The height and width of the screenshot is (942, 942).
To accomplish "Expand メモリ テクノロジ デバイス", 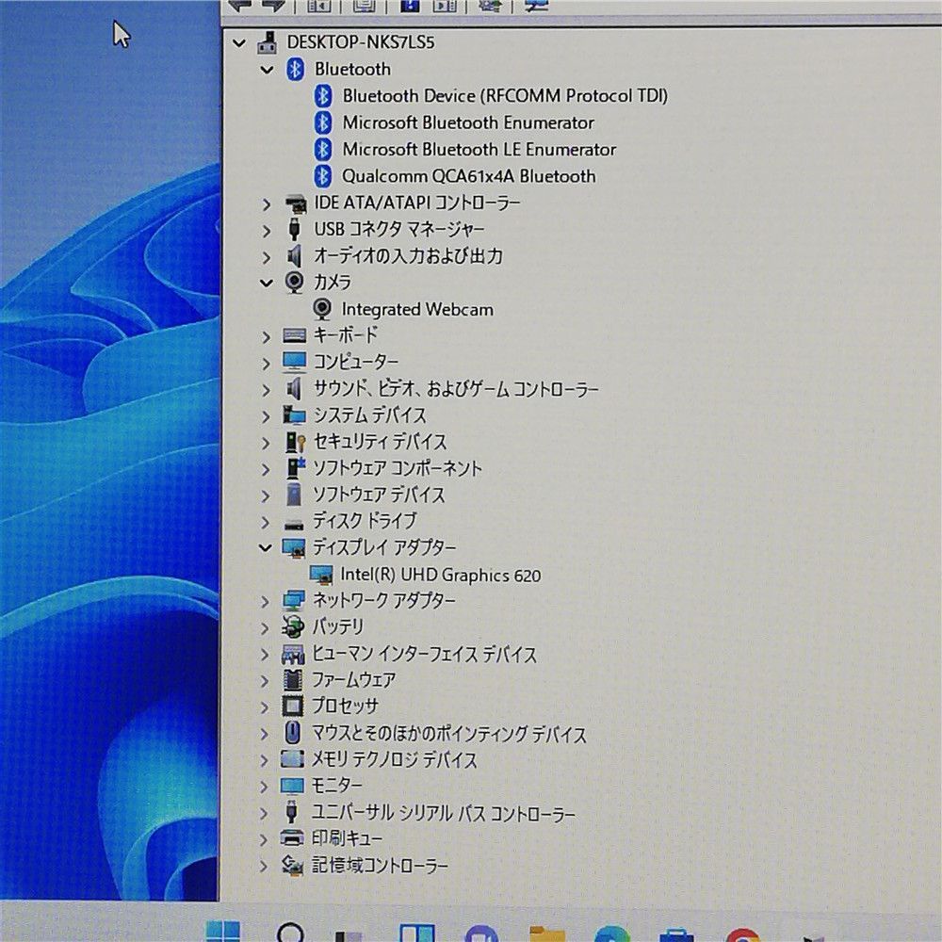I will click(265, 761).
